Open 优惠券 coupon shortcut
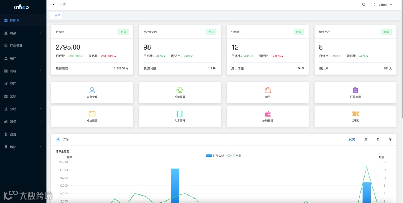Image resolution: width=403 pixels, height=203 pixels. [355, 116]
